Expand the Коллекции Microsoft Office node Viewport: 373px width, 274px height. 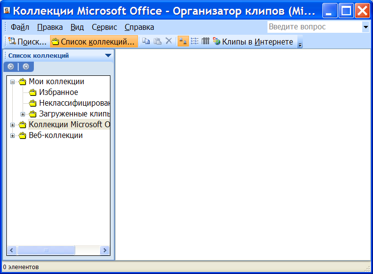[12, 125]
